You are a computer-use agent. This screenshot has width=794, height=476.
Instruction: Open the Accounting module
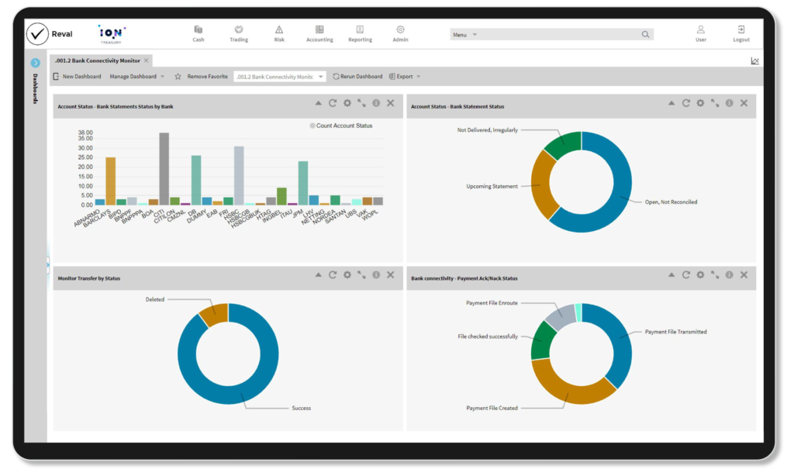319,33
